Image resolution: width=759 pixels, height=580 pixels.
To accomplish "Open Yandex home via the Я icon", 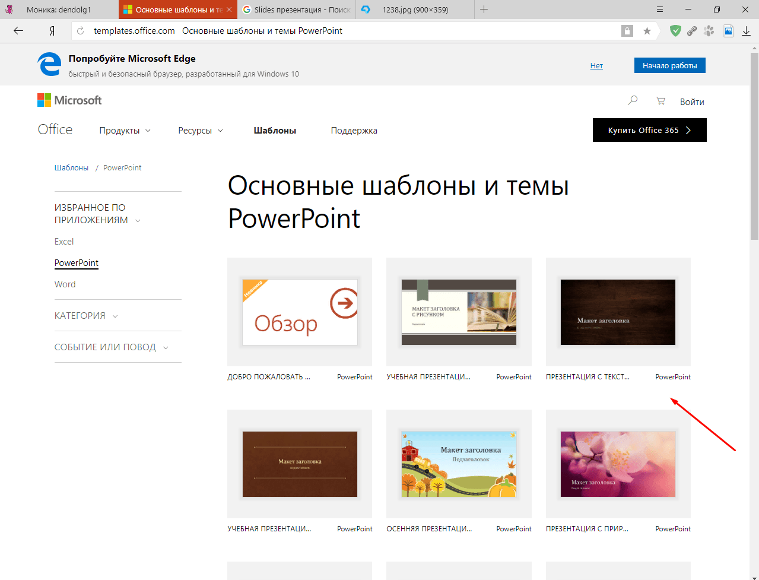I will pyautogui.click(x=52, y=31).
